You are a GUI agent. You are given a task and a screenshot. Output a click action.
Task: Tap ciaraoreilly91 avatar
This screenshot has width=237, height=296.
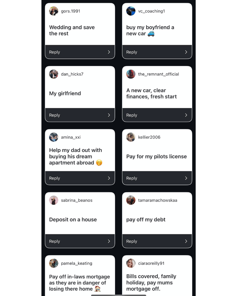[x=131, y=263]
